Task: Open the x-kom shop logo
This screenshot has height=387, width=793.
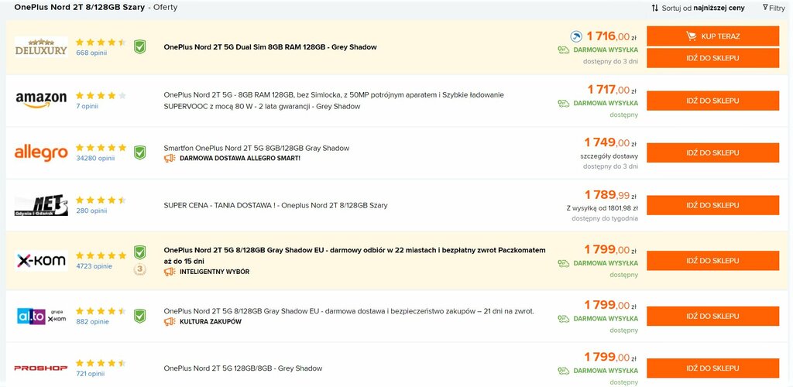Action: point(41,261)
